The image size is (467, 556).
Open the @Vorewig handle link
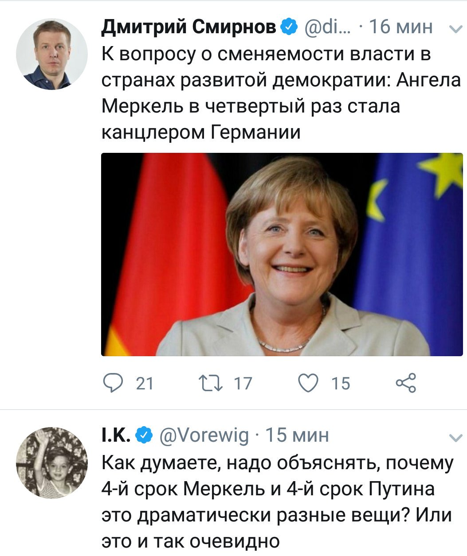tap(204, 435)
